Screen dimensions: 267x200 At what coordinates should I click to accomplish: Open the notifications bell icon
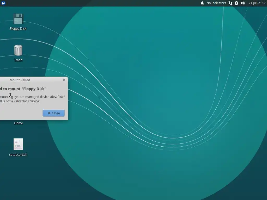pos(202,3)
